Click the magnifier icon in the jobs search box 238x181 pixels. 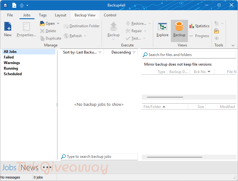63,157
